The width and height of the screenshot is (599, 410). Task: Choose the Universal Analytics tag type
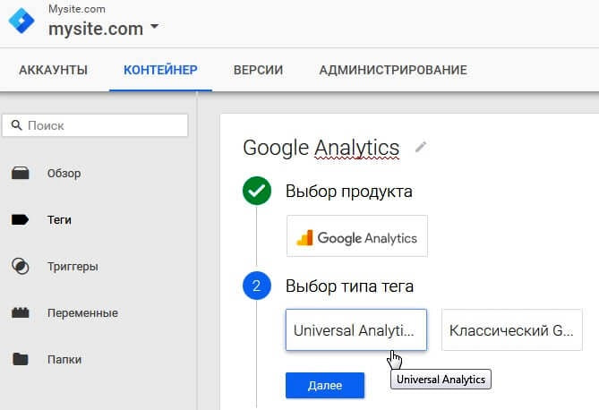click(355, 330)
